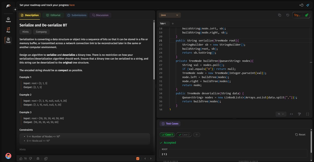
Task: Click the Hints button
Action: click(25, 32)
